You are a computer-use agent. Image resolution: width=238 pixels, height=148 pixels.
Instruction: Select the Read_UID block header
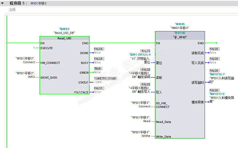click(x=64, y=38)
